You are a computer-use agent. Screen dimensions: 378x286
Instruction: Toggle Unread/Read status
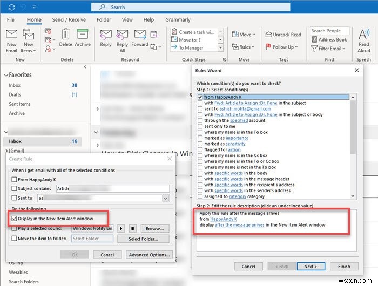coord(283,35)
